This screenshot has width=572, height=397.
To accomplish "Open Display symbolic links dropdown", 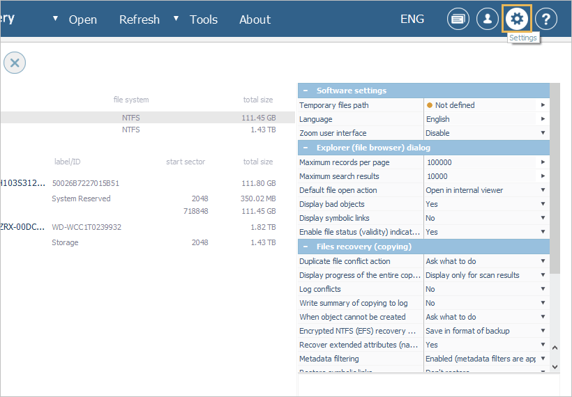I will (x=543, y=218).
